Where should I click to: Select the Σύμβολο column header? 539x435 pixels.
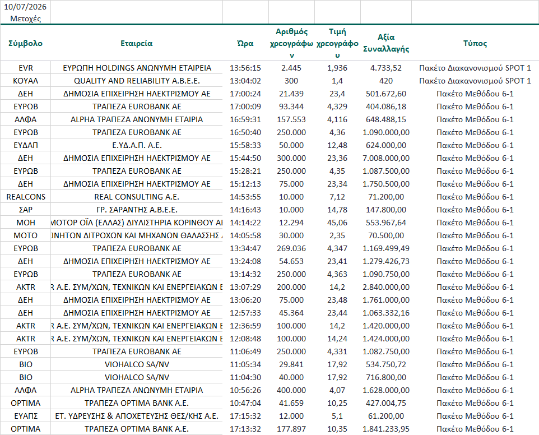click(25, 43)
